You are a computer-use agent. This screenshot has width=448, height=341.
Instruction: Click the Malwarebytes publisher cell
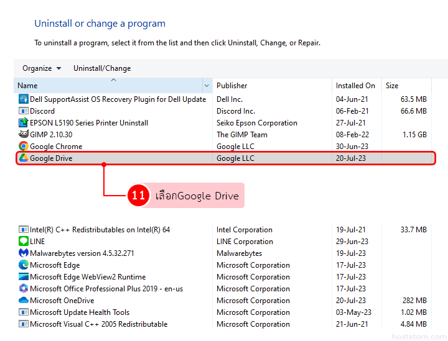(x=239, y=253)
